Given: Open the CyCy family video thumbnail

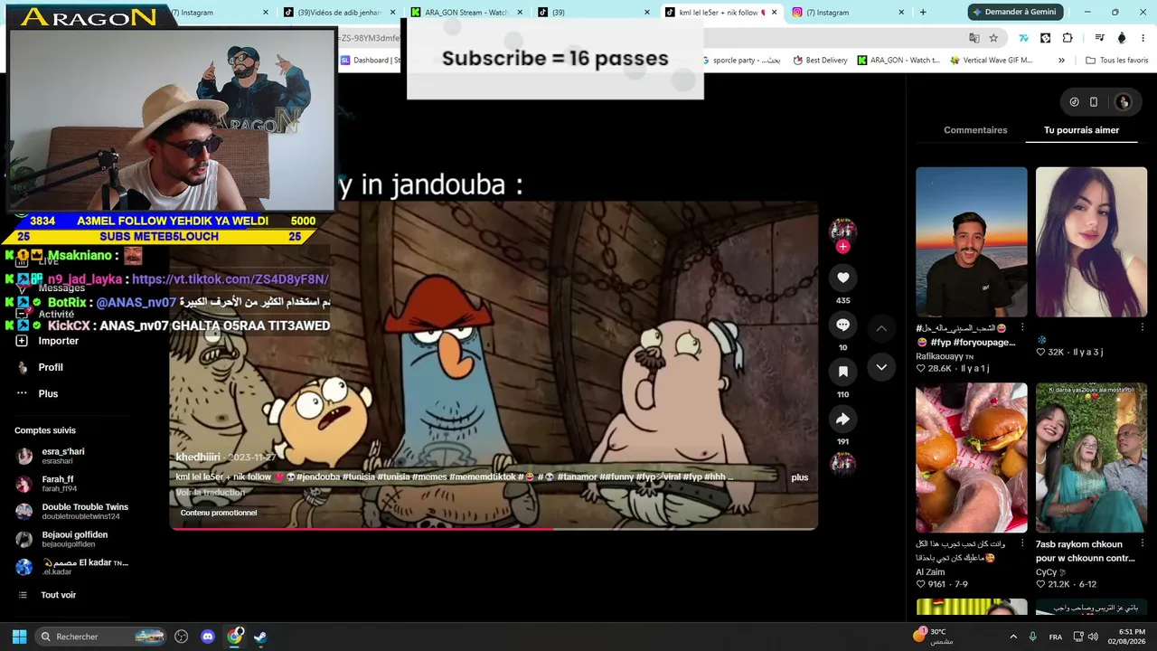Looking at the screenshot, I should tap(1091, 458).
